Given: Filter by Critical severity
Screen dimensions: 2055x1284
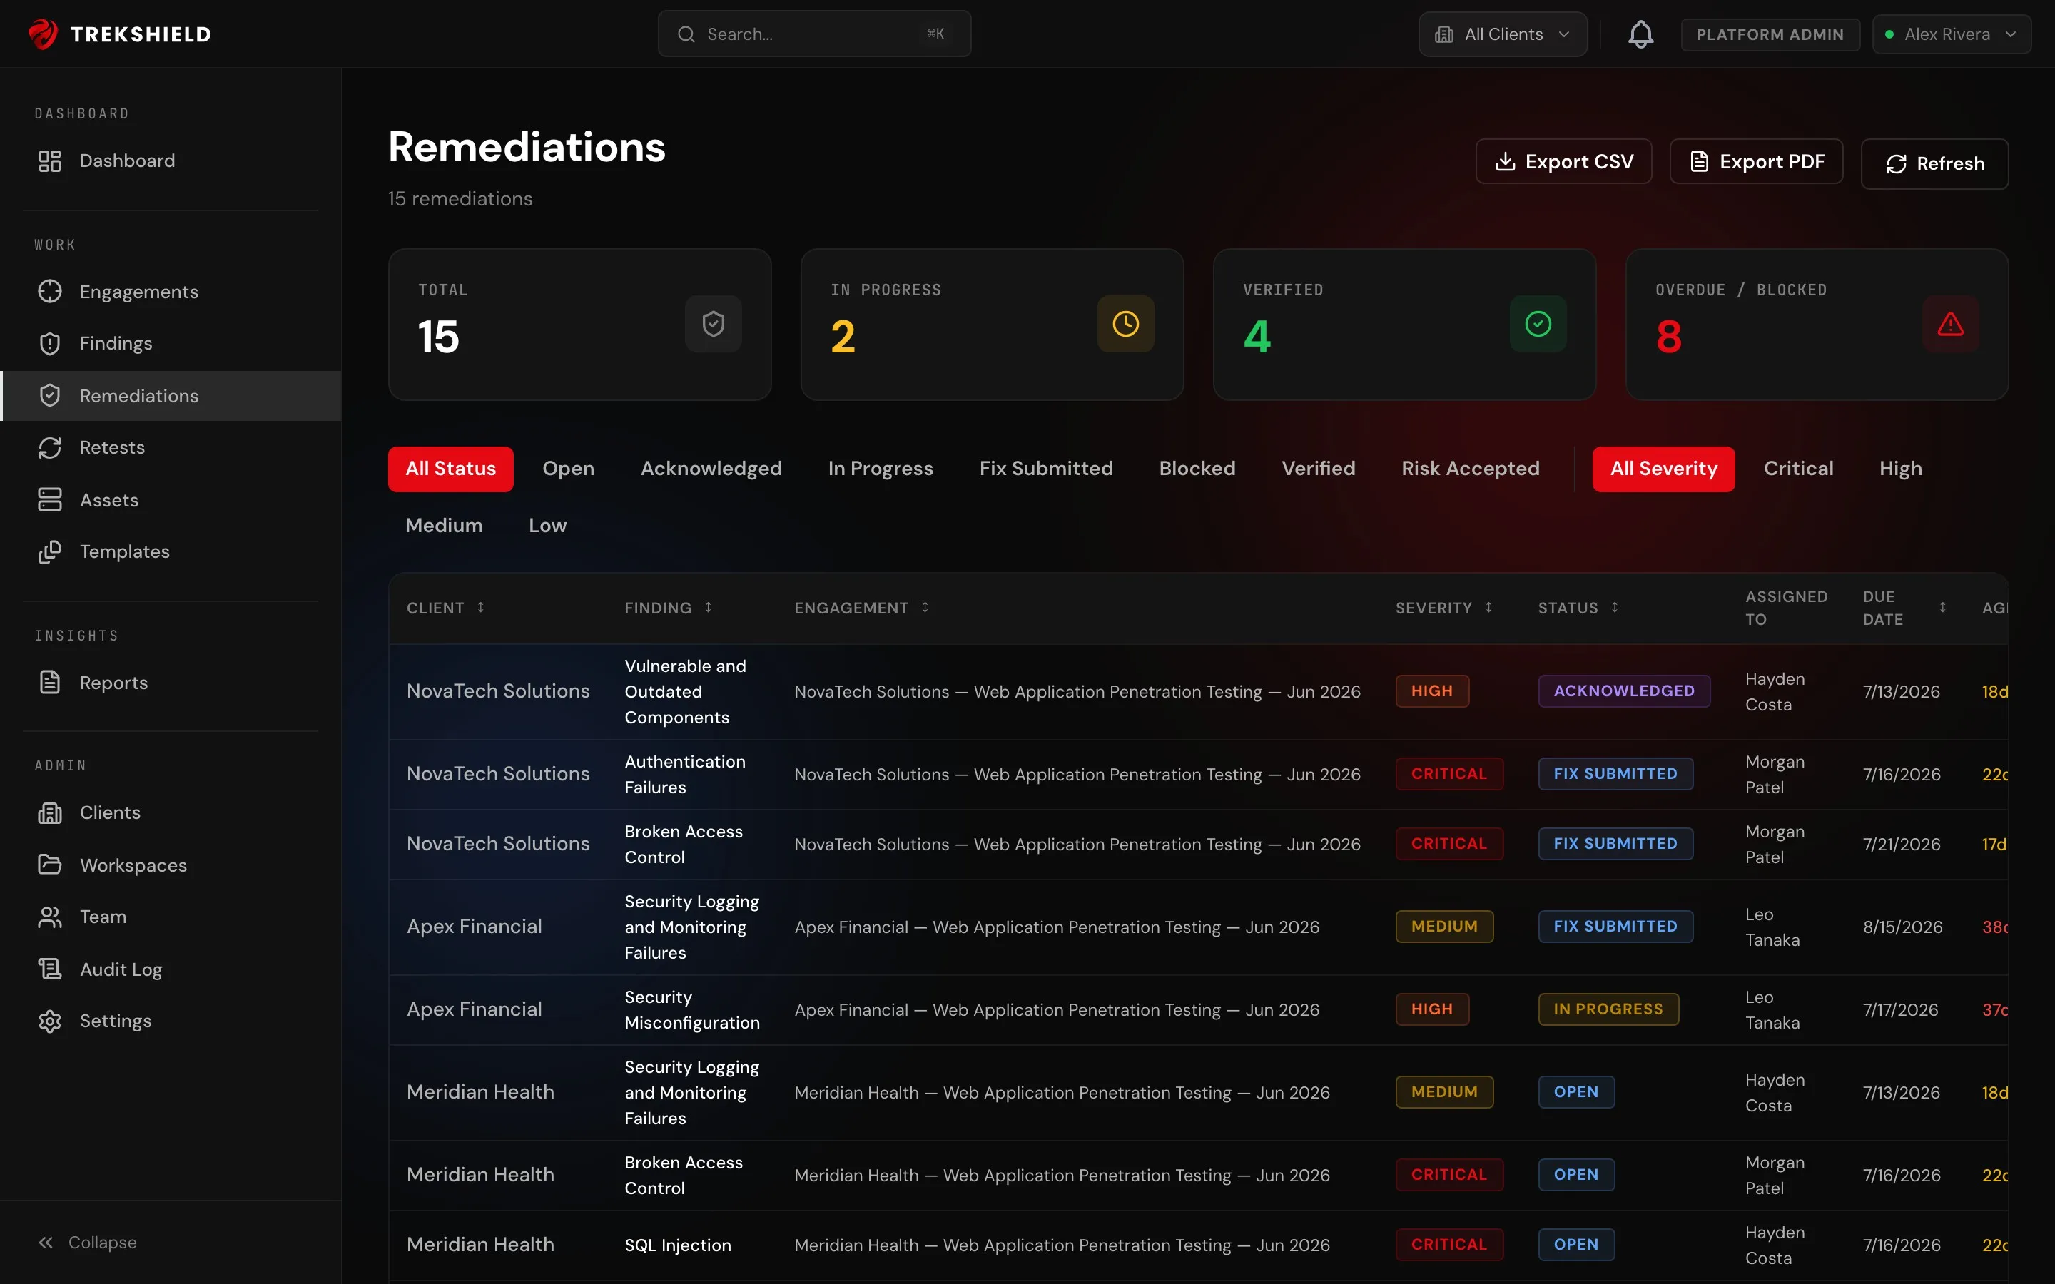Looking at the screenshot, I should tap(1799, 469).
